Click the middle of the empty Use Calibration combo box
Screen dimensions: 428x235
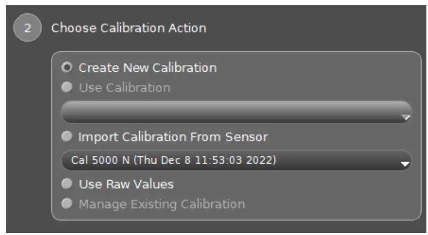point(236,112)
